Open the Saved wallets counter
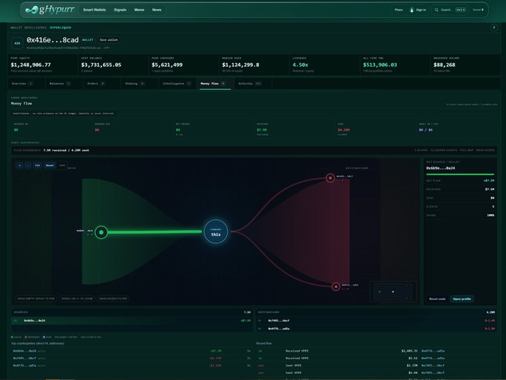This screenshot has height=380, width=506. (478, 10)
